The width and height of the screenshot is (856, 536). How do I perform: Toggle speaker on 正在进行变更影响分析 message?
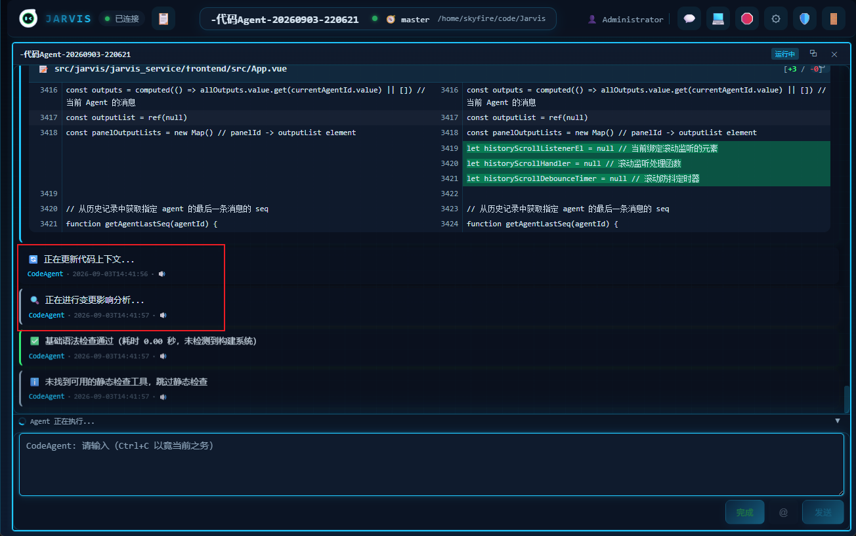coord(163,316)
